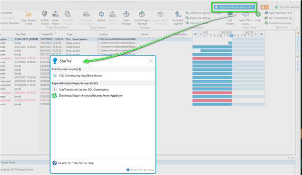
Task: Open the Useful Tips side panel tab
Action: pos(298,64)
